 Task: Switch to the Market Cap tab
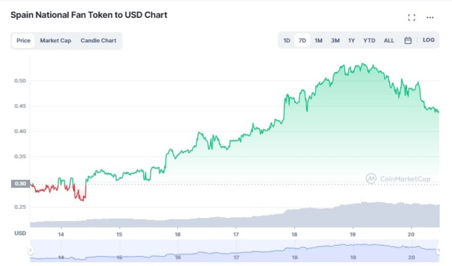55,41
